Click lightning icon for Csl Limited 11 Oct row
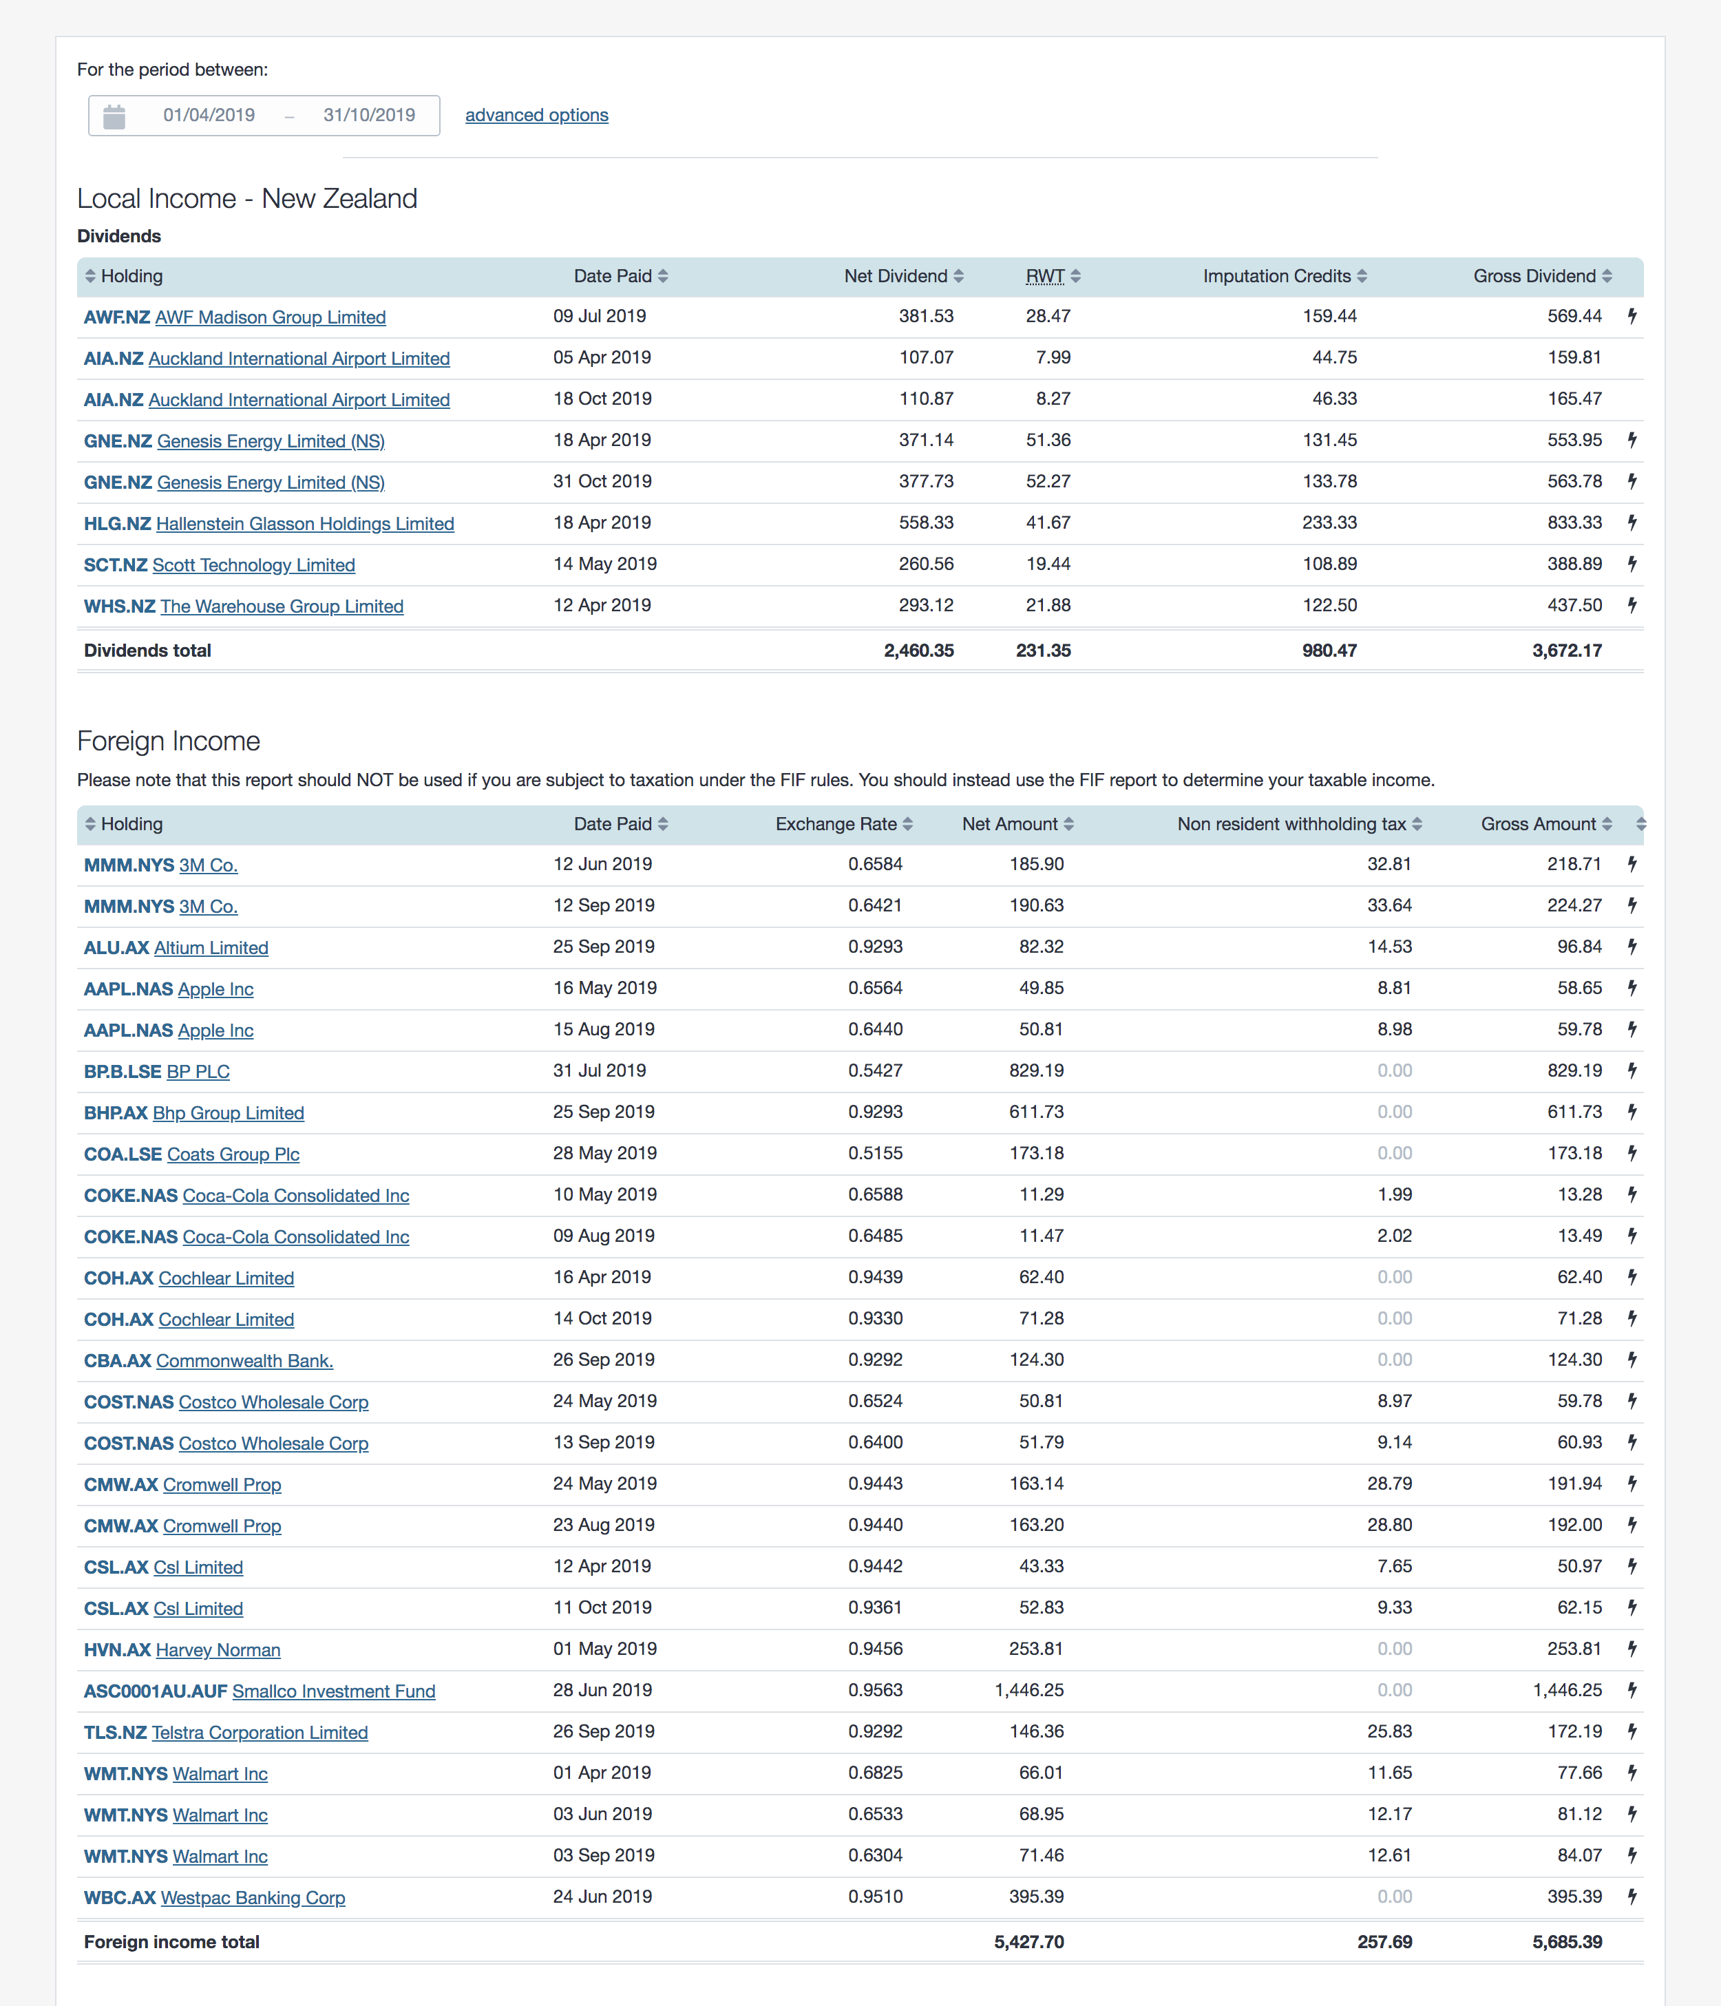 pos(1632,1608)
